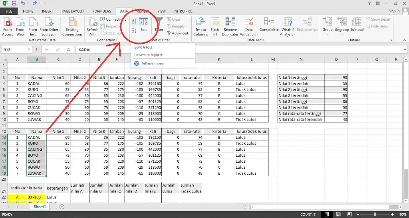This screenshot has width=409, height=218.
Task: Click the Sign in link
Action: point(394,11)
